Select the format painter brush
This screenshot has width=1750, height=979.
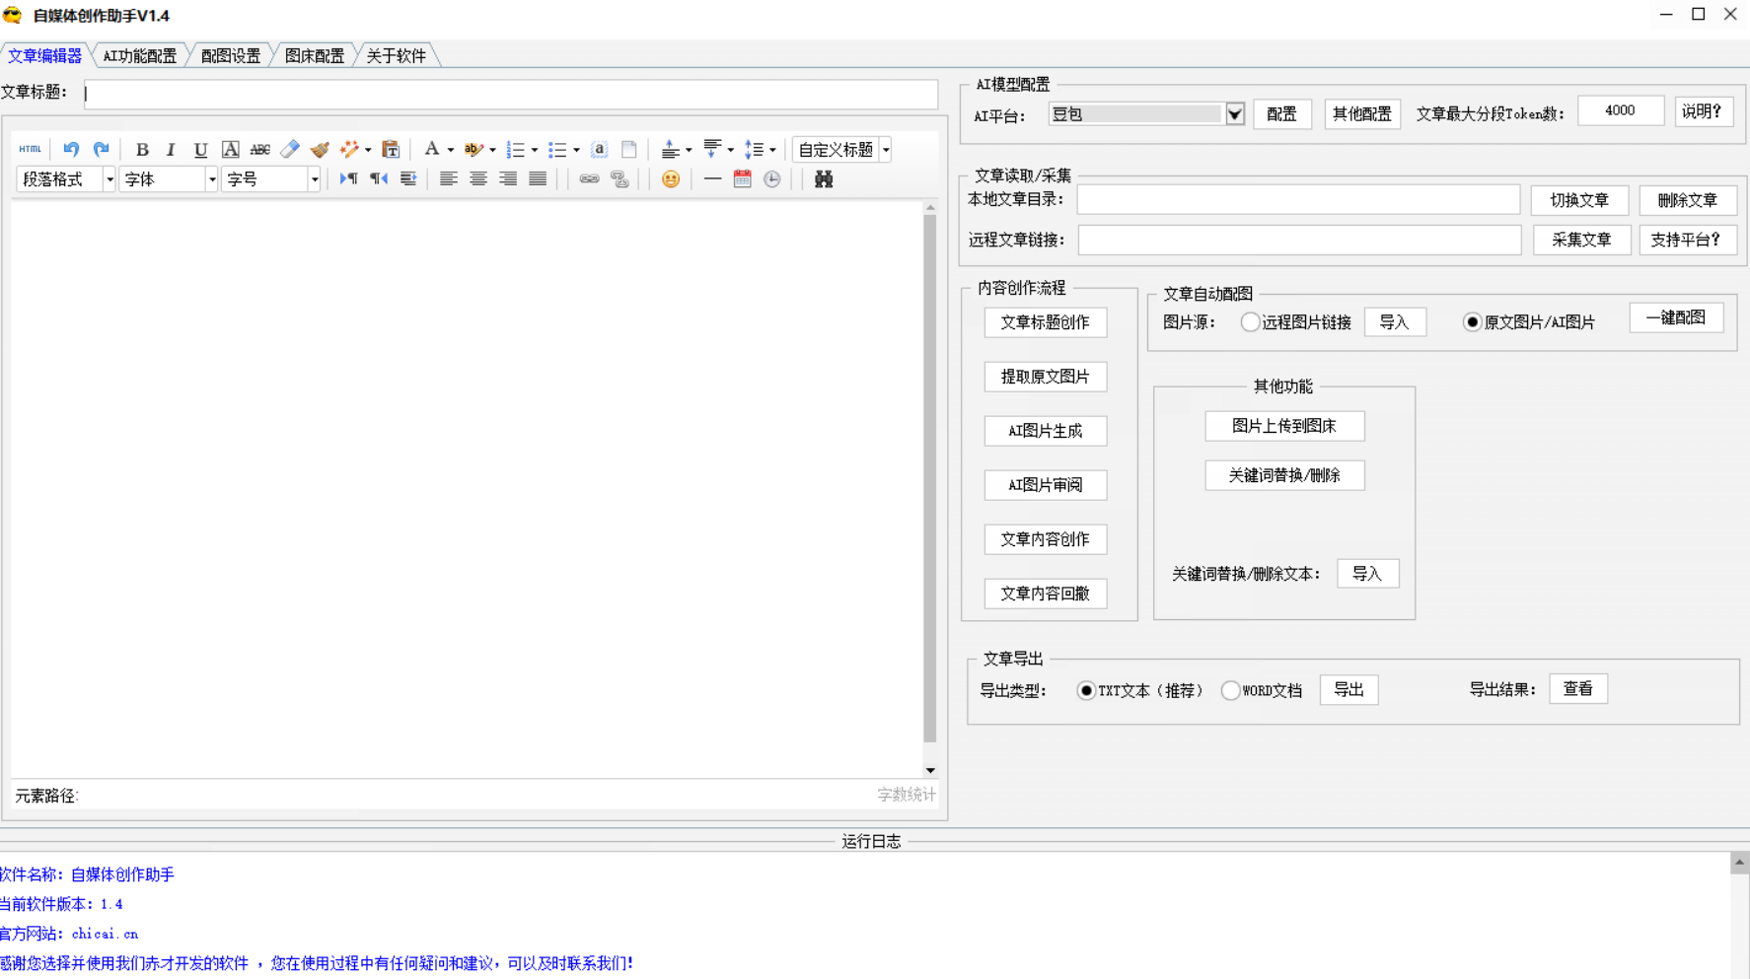coord(319,150)
